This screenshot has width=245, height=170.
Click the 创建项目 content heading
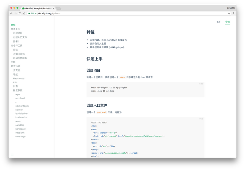93,70
